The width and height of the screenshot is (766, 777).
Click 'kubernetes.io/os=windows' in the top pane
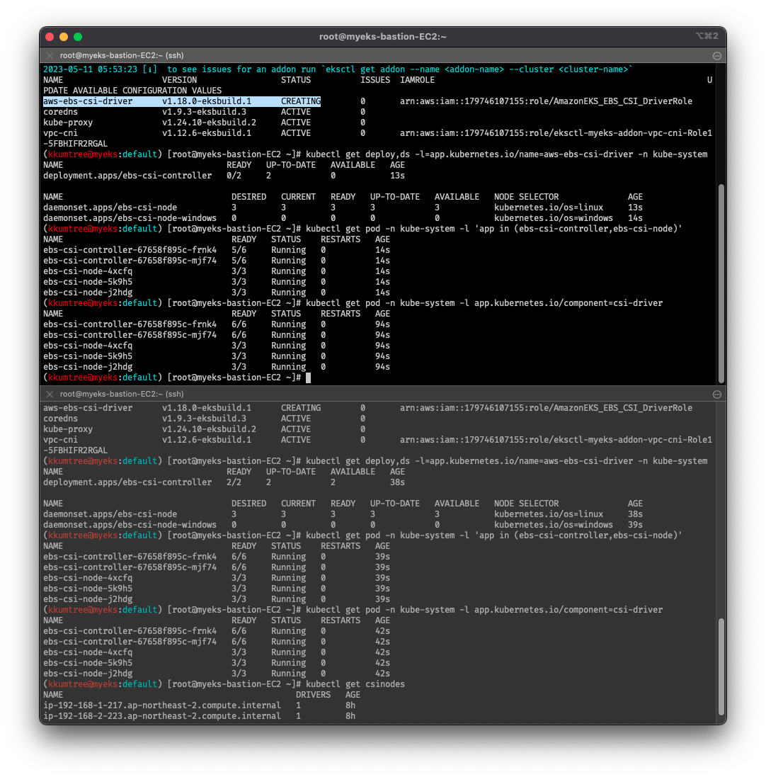click(x=553, y=218)
